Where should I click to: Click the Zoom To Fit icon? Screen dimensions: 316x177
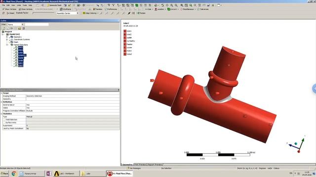tap(182, 5)
